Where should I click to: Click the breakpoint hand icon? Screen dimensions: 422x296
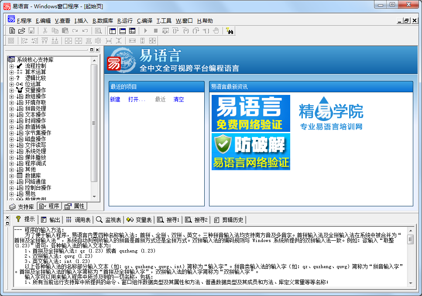216,31
